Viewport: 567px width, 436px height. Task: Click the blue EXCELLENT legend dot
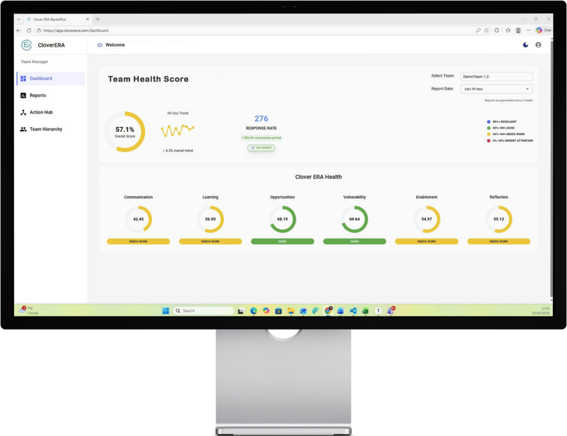[488, 122]
